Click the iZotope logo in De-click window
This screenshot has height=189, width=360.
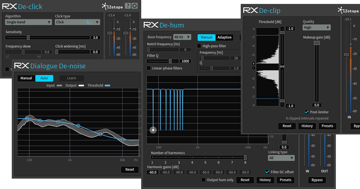(112, 6)
